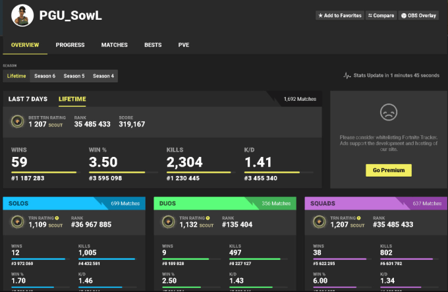Click the lifetime Win % progress bar
This screenshot has height=292, width=448.
[123, 172]
